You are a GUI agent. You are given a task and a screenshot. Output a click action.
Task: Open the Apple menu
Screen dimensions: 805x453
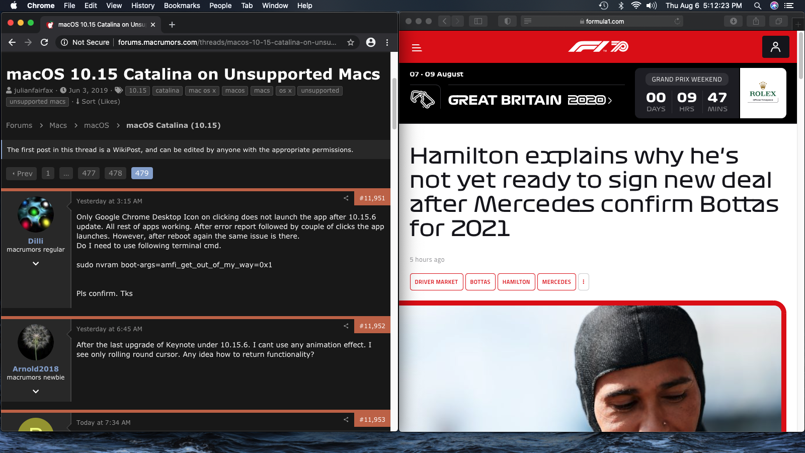coord(14,6)
